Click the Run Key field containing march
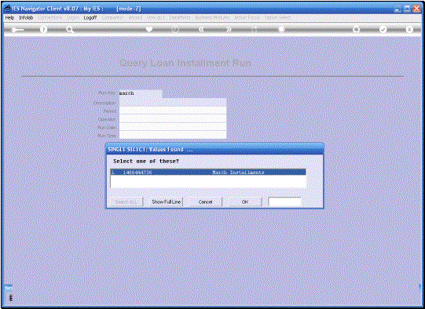Screen dimensions: 425x309 141,93
